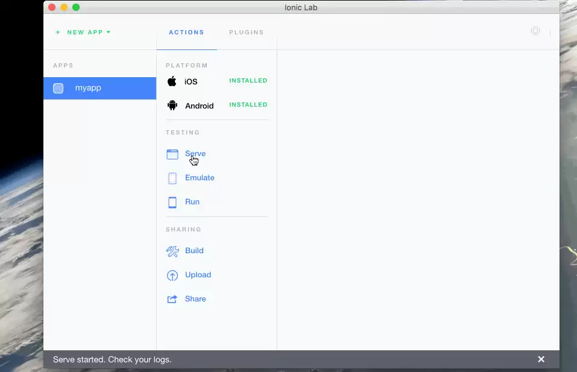Click the Upload arrow circle icon
Screen dimensions: 577x372
172,275
